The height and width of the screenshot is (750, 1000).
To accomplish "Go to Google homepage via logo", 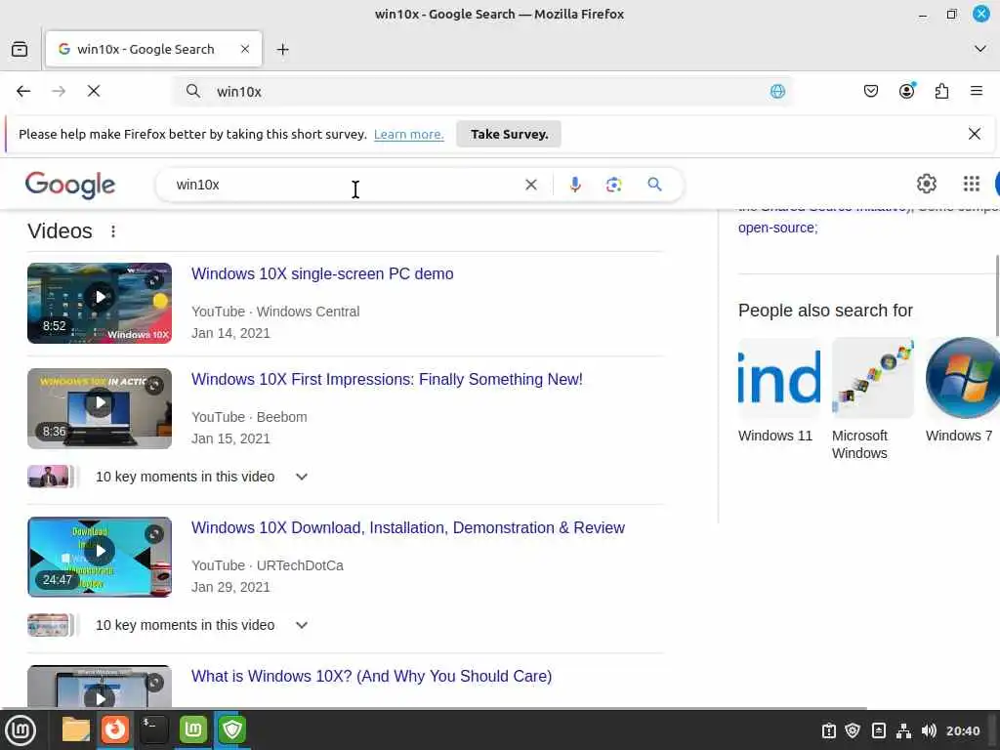I will 70,185.
